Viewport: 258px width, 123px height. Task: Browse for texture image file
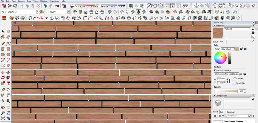tap(241, 74)
